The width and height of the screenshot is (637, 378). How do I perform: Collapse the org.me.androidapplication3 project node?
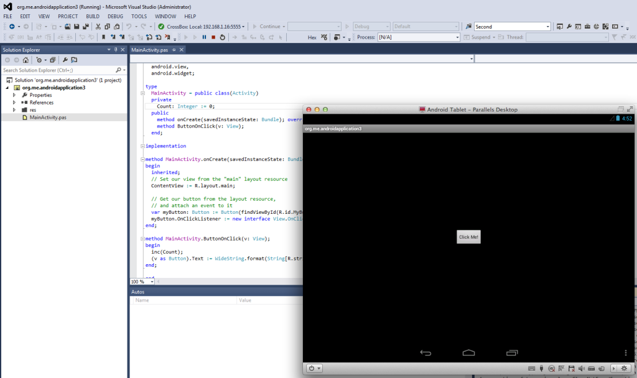7,88
